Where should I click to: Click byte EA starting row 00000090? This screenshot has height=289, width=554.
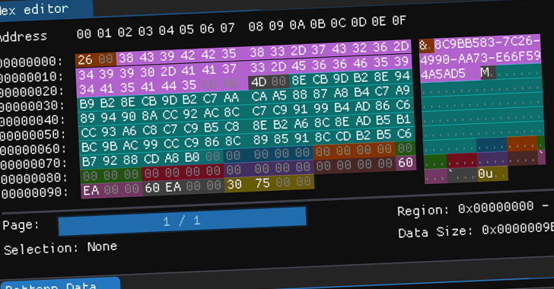point(91,191)
